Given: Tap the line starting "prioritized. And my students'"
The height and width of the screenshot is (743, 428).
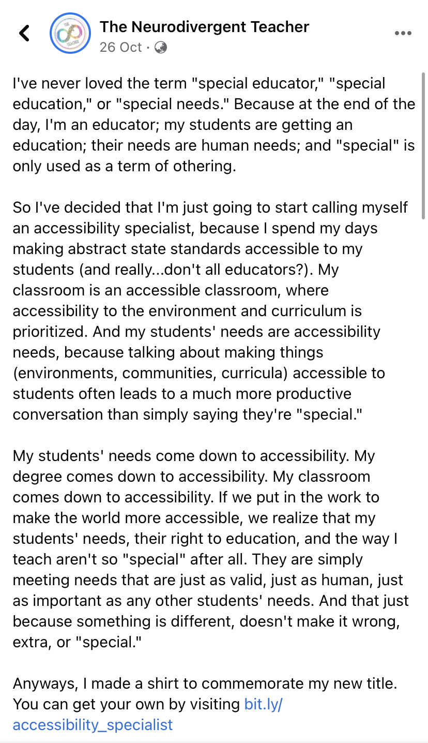Looking at the screenshot, I should (196, 332).
